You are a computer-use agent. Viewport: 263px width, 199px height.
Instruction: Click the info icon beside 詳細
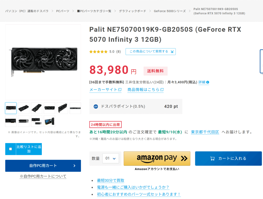[x=208, y=82]
